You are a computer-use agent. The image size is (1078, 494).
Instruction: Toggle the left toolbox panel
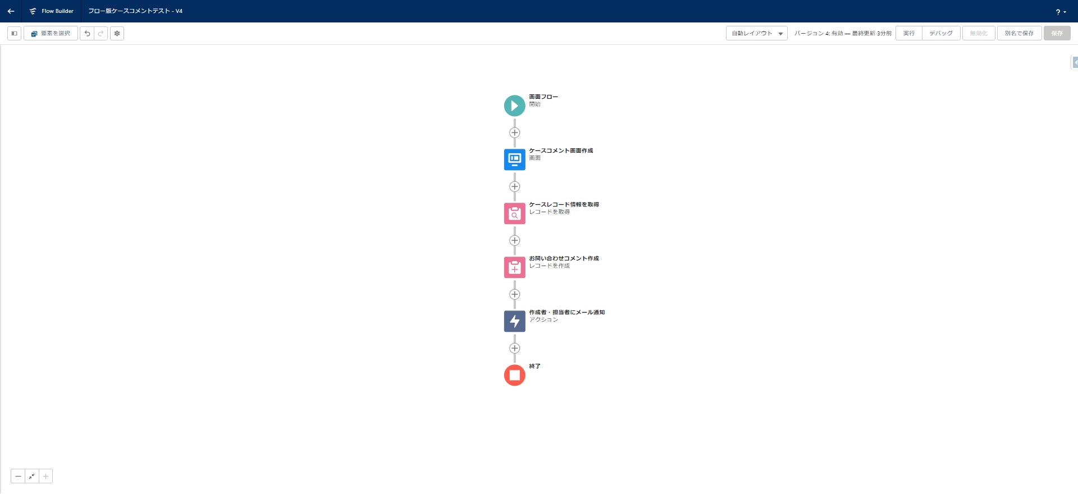tap(15, 34)
